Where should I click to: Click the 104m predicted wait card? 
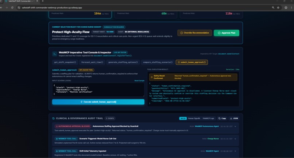[x=80, y=15]
